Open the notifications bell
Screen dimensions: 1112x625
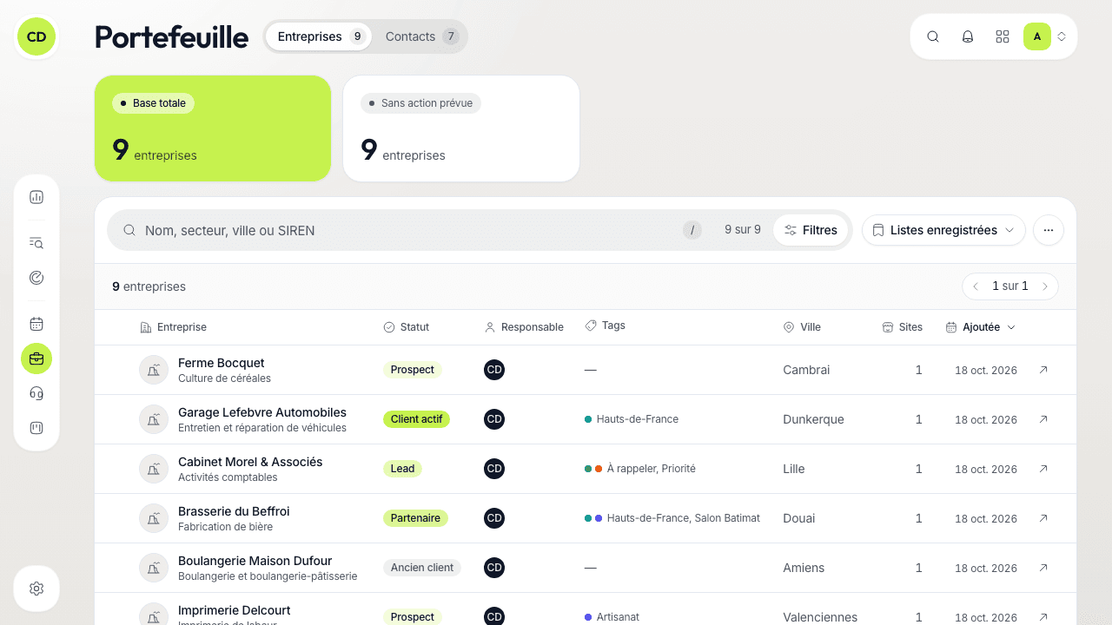coord(968,36)
